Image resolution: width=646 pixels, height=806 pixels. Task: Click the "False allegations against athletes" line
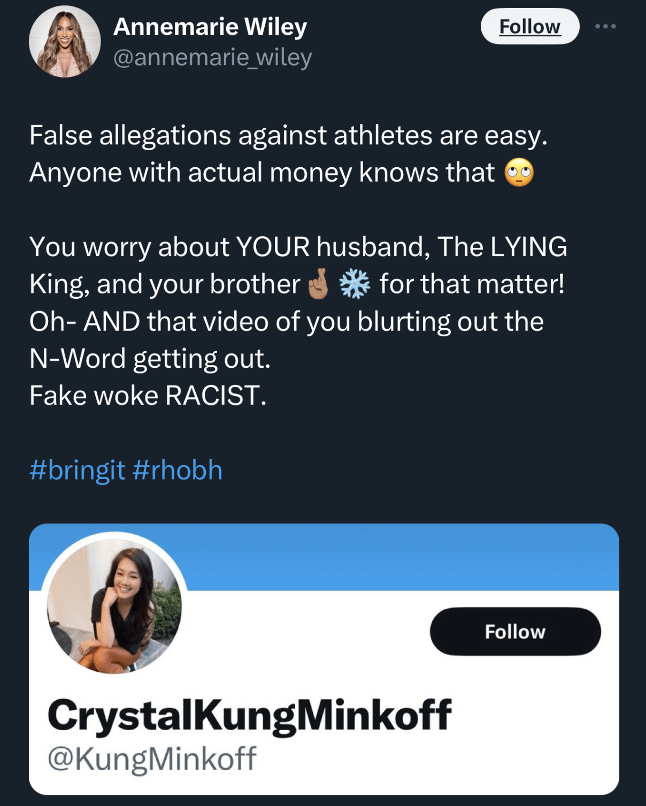(x=288, y=135)
